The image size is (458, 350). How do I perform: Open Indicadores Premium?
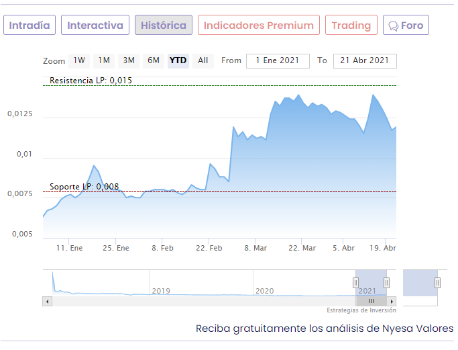(259, 25)
